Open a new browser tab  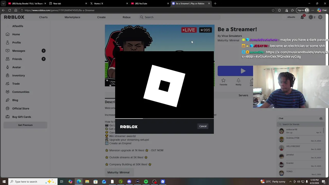(x=215, y=4)
